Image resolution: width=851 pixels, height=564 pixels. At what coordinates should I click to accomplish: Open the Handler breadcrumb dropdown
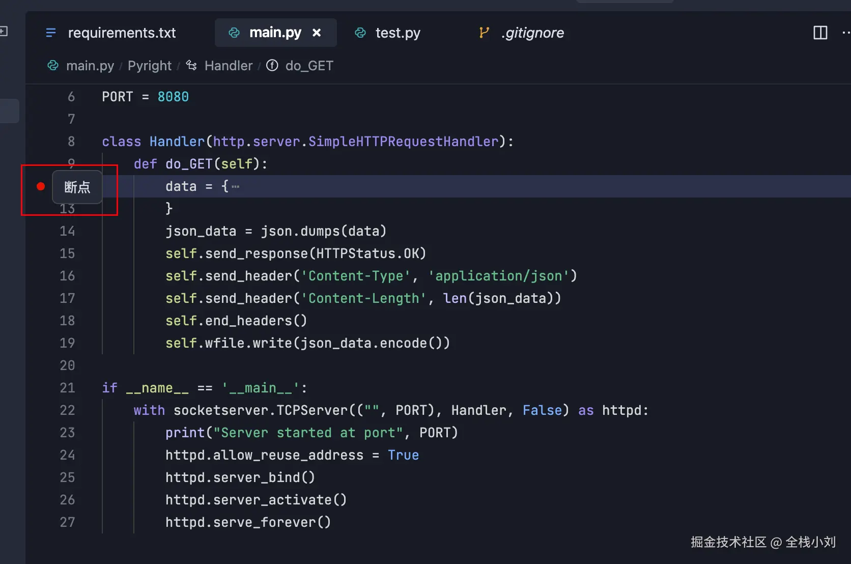(228, 66)
